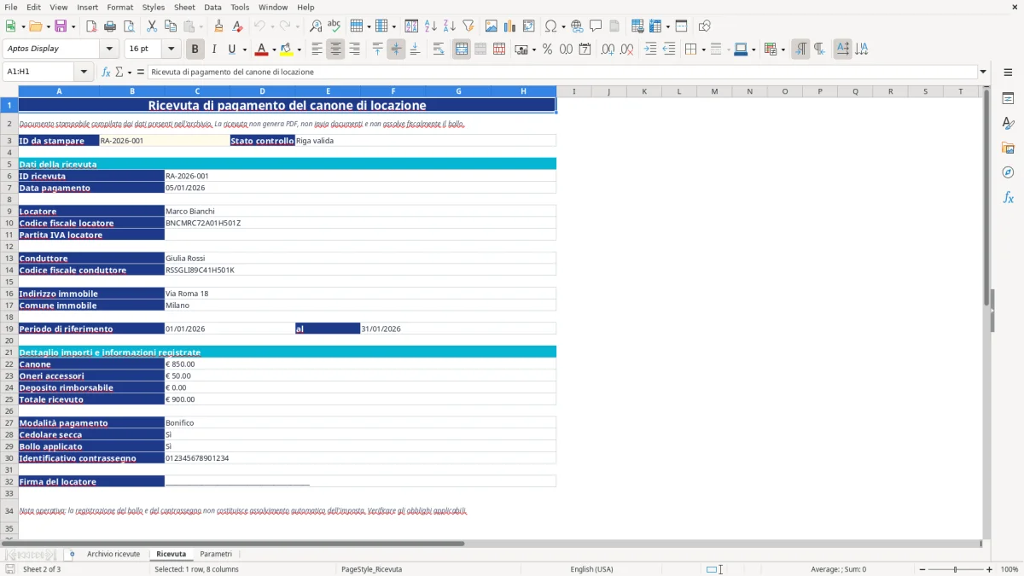The image size is (1024, 576).
Task: Toggle Merge and Center Cells
Action: pos(462,49)
